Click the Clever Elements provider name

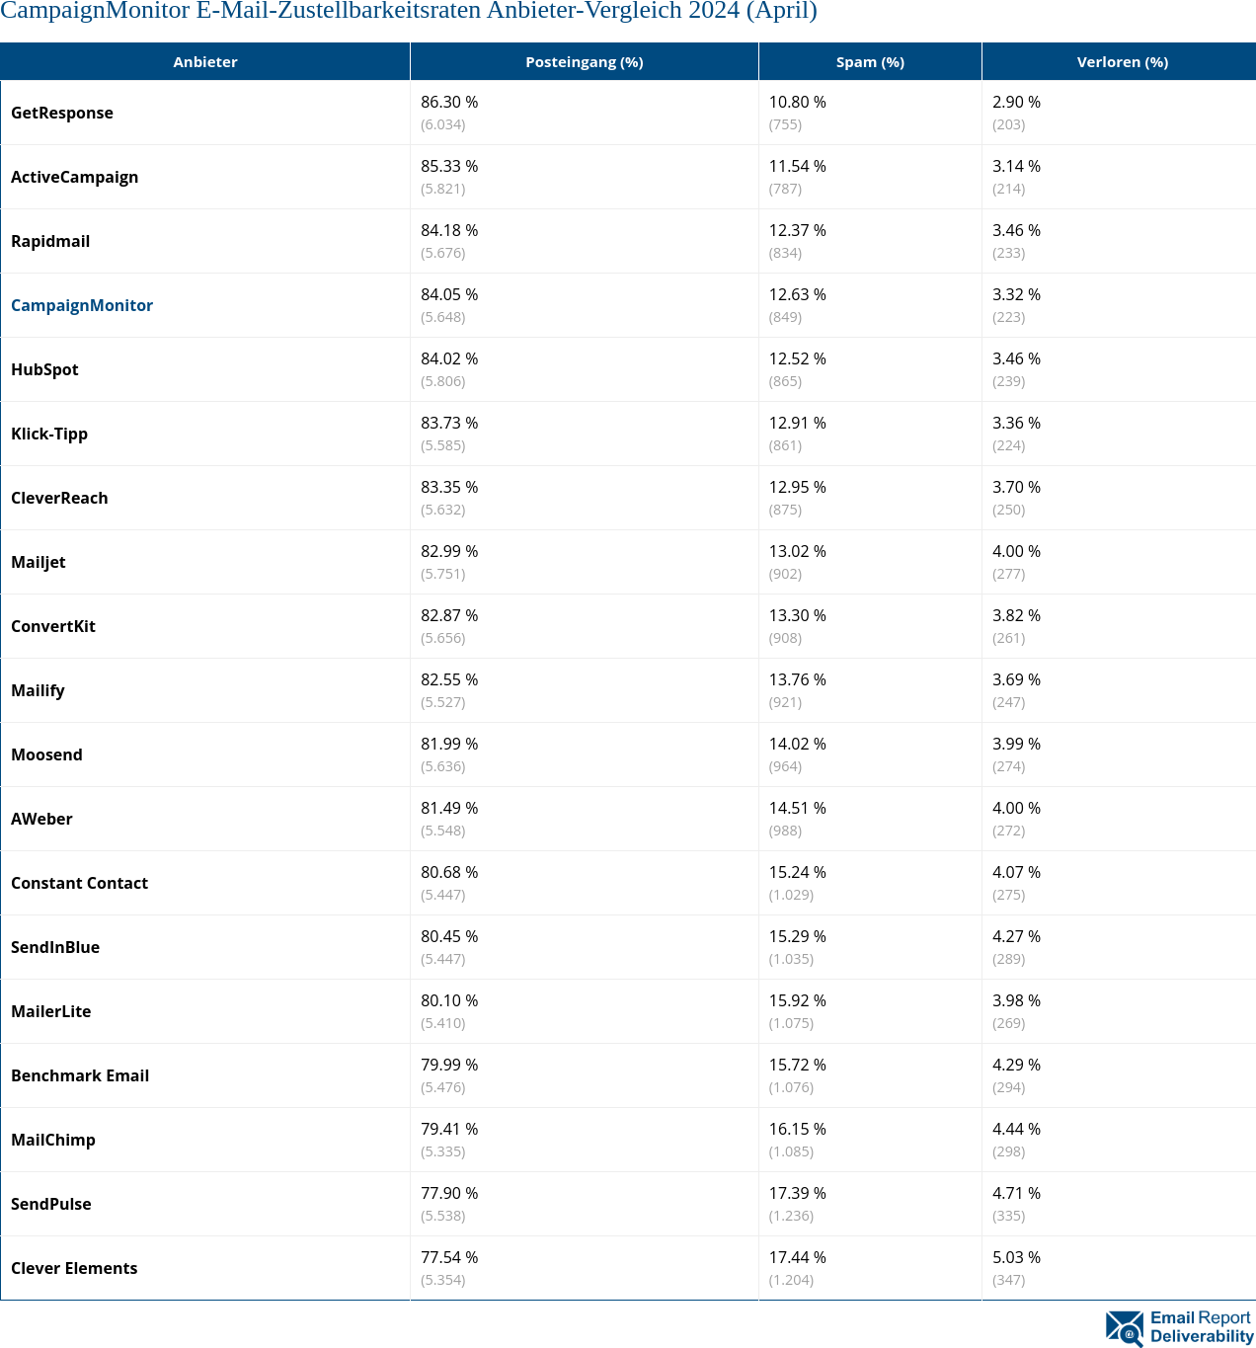click(x=74, y=1268)
